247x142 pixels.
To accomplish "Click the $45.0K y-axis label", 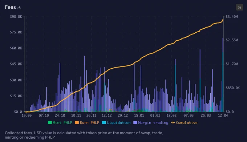I will click(x=16, y=64).
